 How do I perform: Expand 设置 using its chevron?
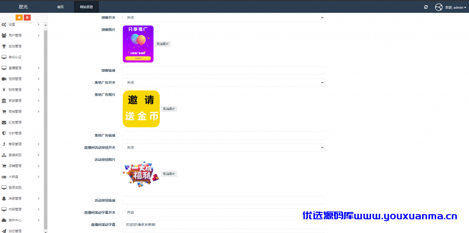point(38,25)
